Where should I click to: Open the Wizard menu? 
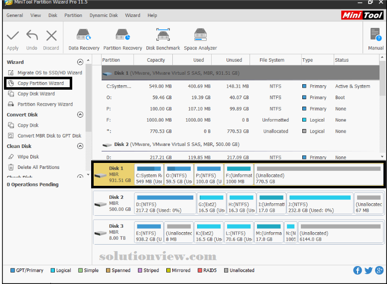[x=132, y=15]
